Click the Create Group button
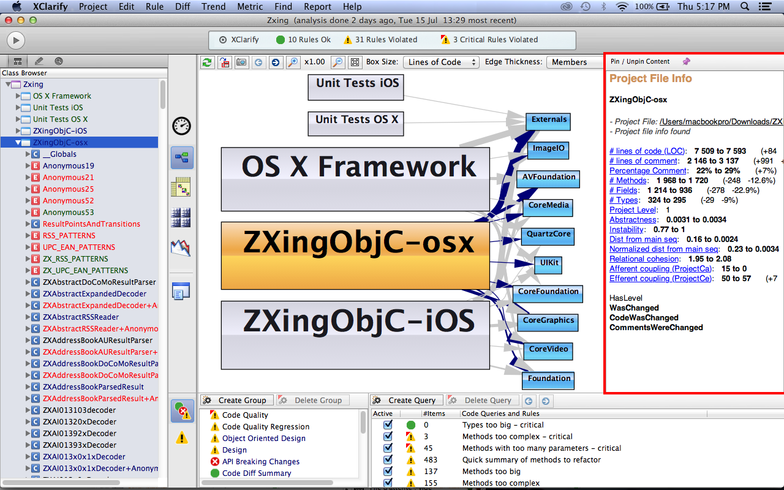This screenshot has height=490, width=784. 236,400
